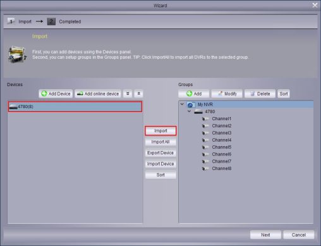Select the 4780(8) device row
Viewport: 321px width, 246px height.
(75, 107)
